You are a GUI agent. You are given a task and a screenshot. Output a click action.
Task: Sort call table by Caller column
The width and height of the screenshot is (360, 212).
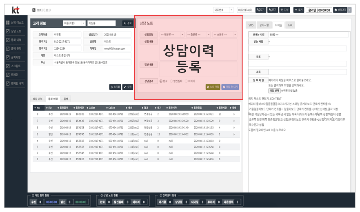(91, 108)
